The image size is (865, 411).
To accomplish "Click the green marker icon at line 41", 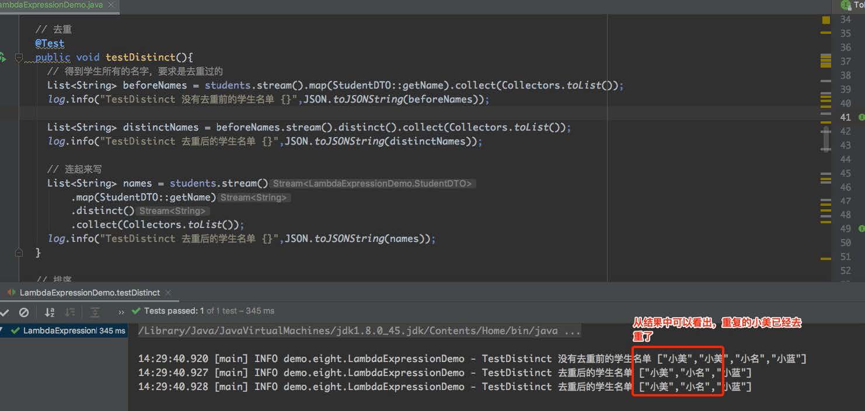I will click(x=861, y=117).
